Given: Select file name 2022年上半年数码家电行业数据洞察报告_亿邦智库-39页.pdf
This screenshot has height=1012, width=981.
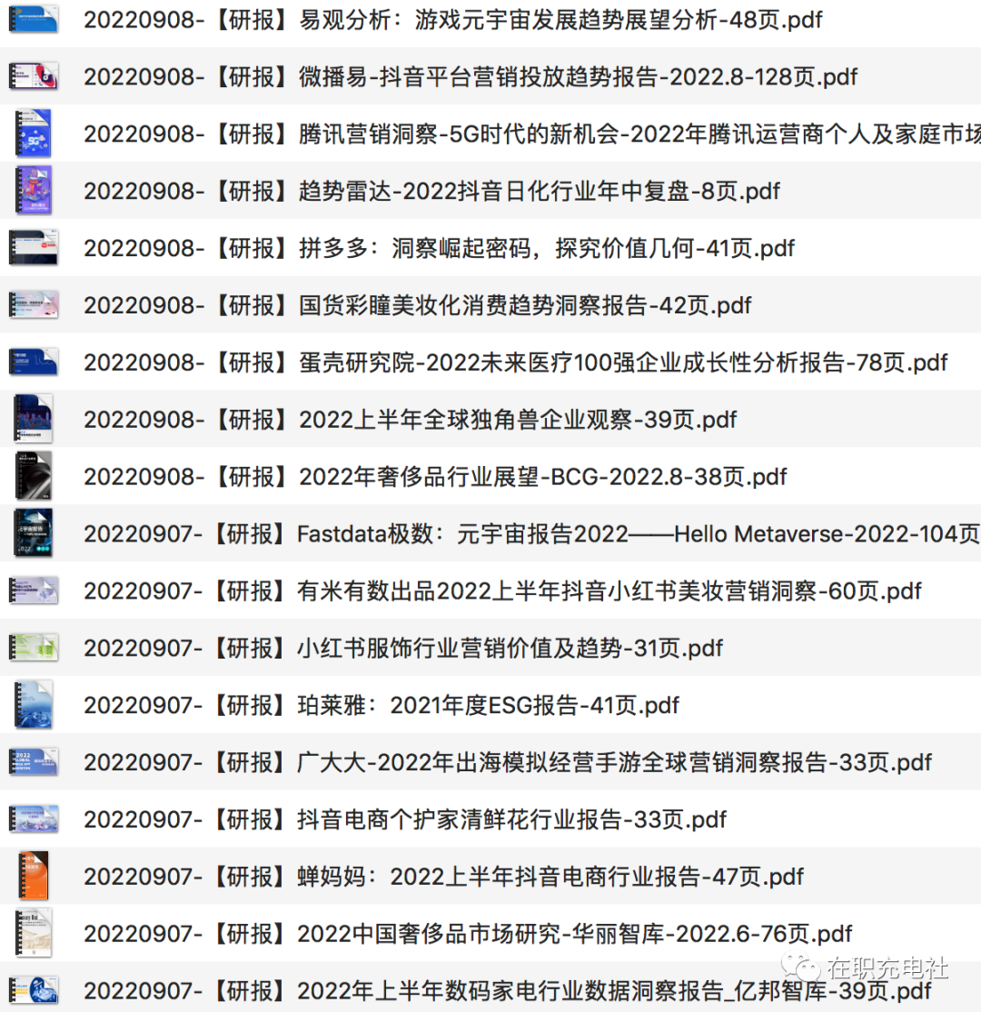Looking at the screenshot, I should pyautogui.click(x=508, y=991).
